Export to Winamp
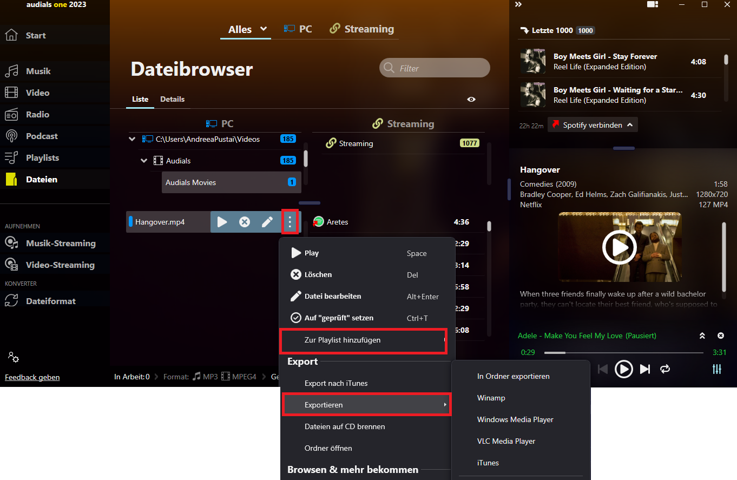 [x=521, y=398]
